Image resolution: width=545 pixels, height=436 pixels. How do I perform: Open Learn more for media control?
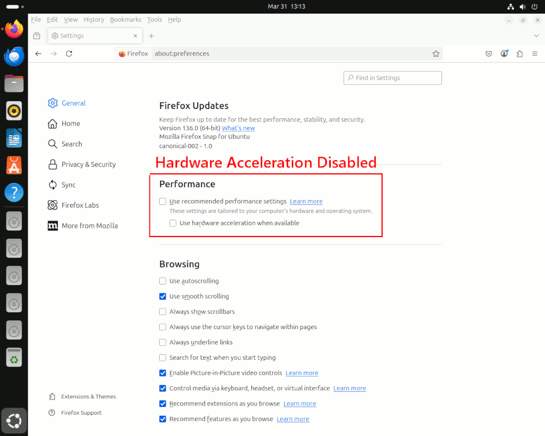point(350,389)
